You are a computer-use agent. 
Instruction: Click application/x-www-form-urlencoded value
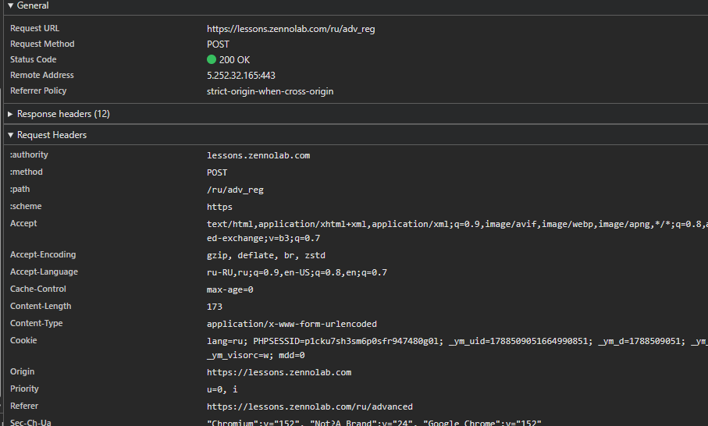pyautogui.click(x=292, y=324)
